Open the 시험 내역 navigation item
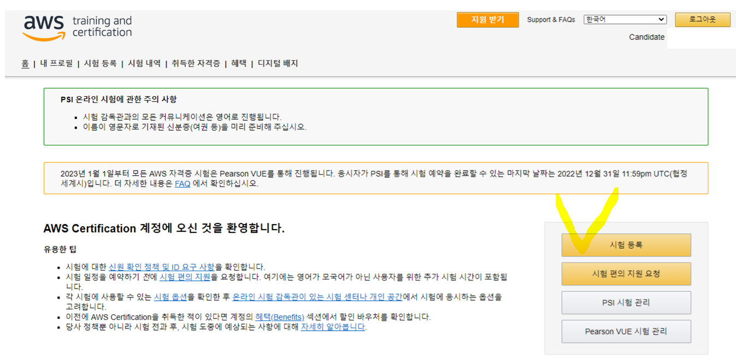 pyautogui.click(x=144, y=63)
